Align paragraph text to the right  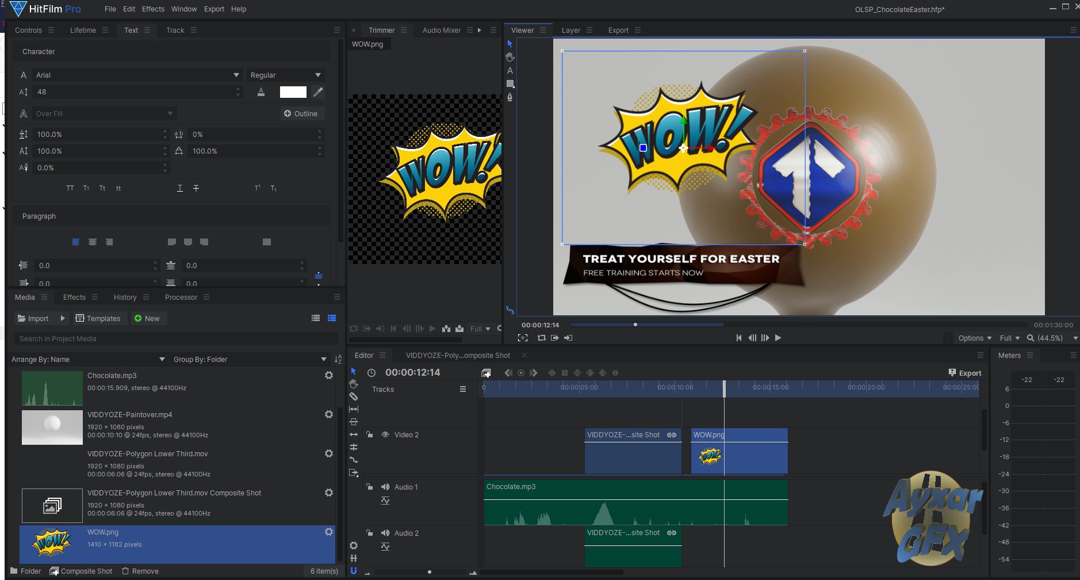point(109,242)
